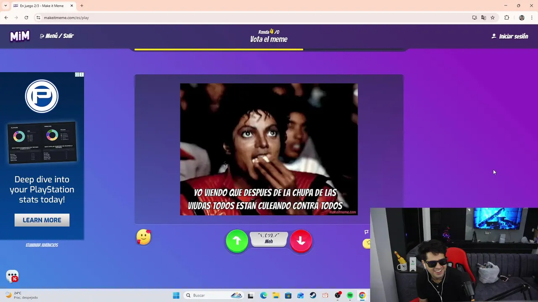Click the taskbar Buscar search box
This screenshot has height=302, width=538.
tap(214, 295)
